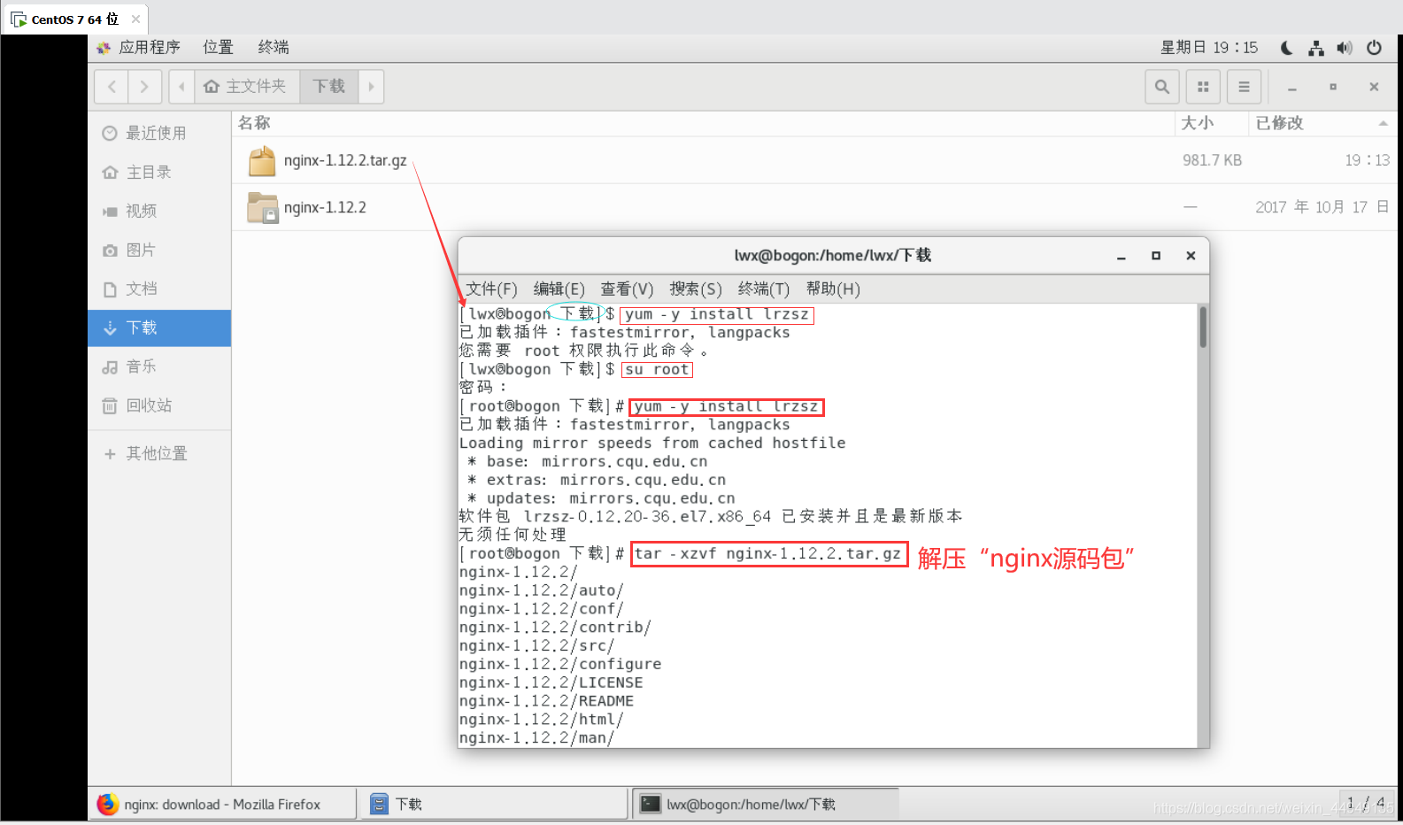
Task: Open terminal 终端(T) menu
Action: click(763, 289)
